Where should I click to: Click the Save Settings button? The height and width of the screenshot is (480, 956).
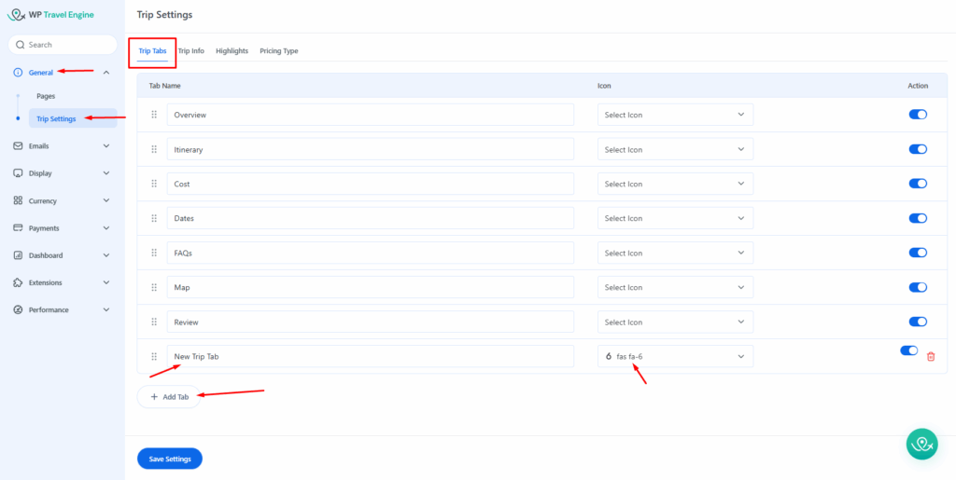click(169, 459)
